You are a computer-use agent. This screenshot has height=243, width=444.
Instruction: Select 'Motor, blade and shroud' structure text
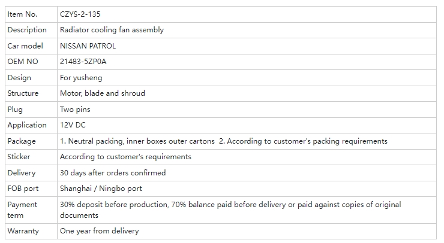point(103,93)
